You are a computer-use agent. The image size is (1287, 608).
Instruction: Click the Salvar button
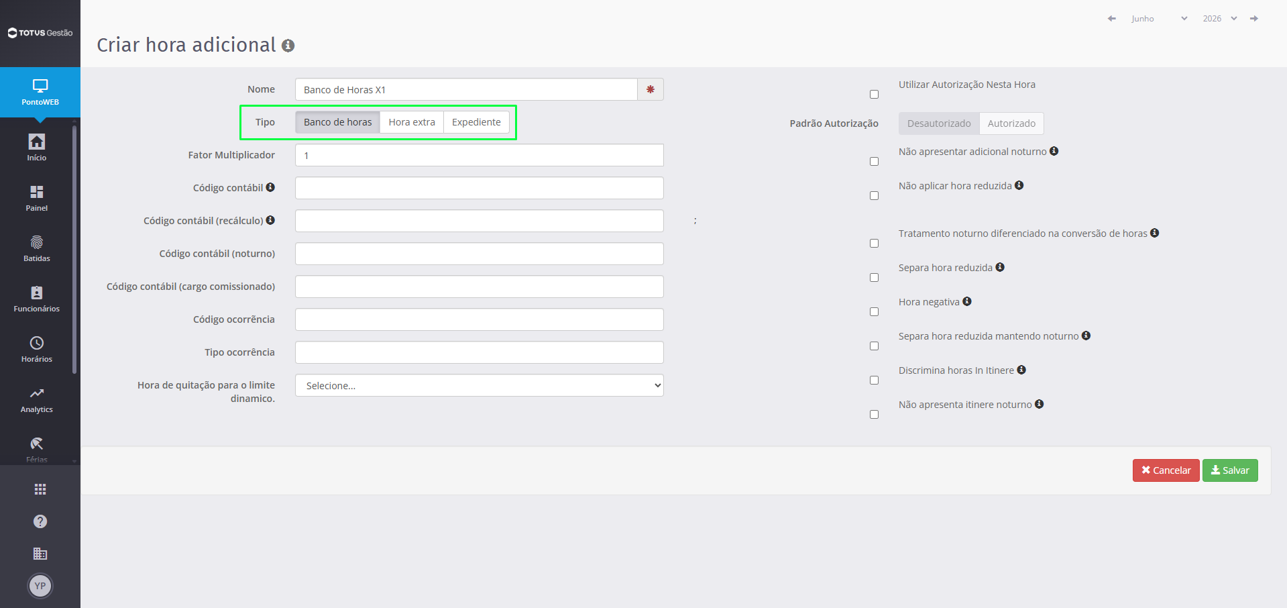[1230, 470]
